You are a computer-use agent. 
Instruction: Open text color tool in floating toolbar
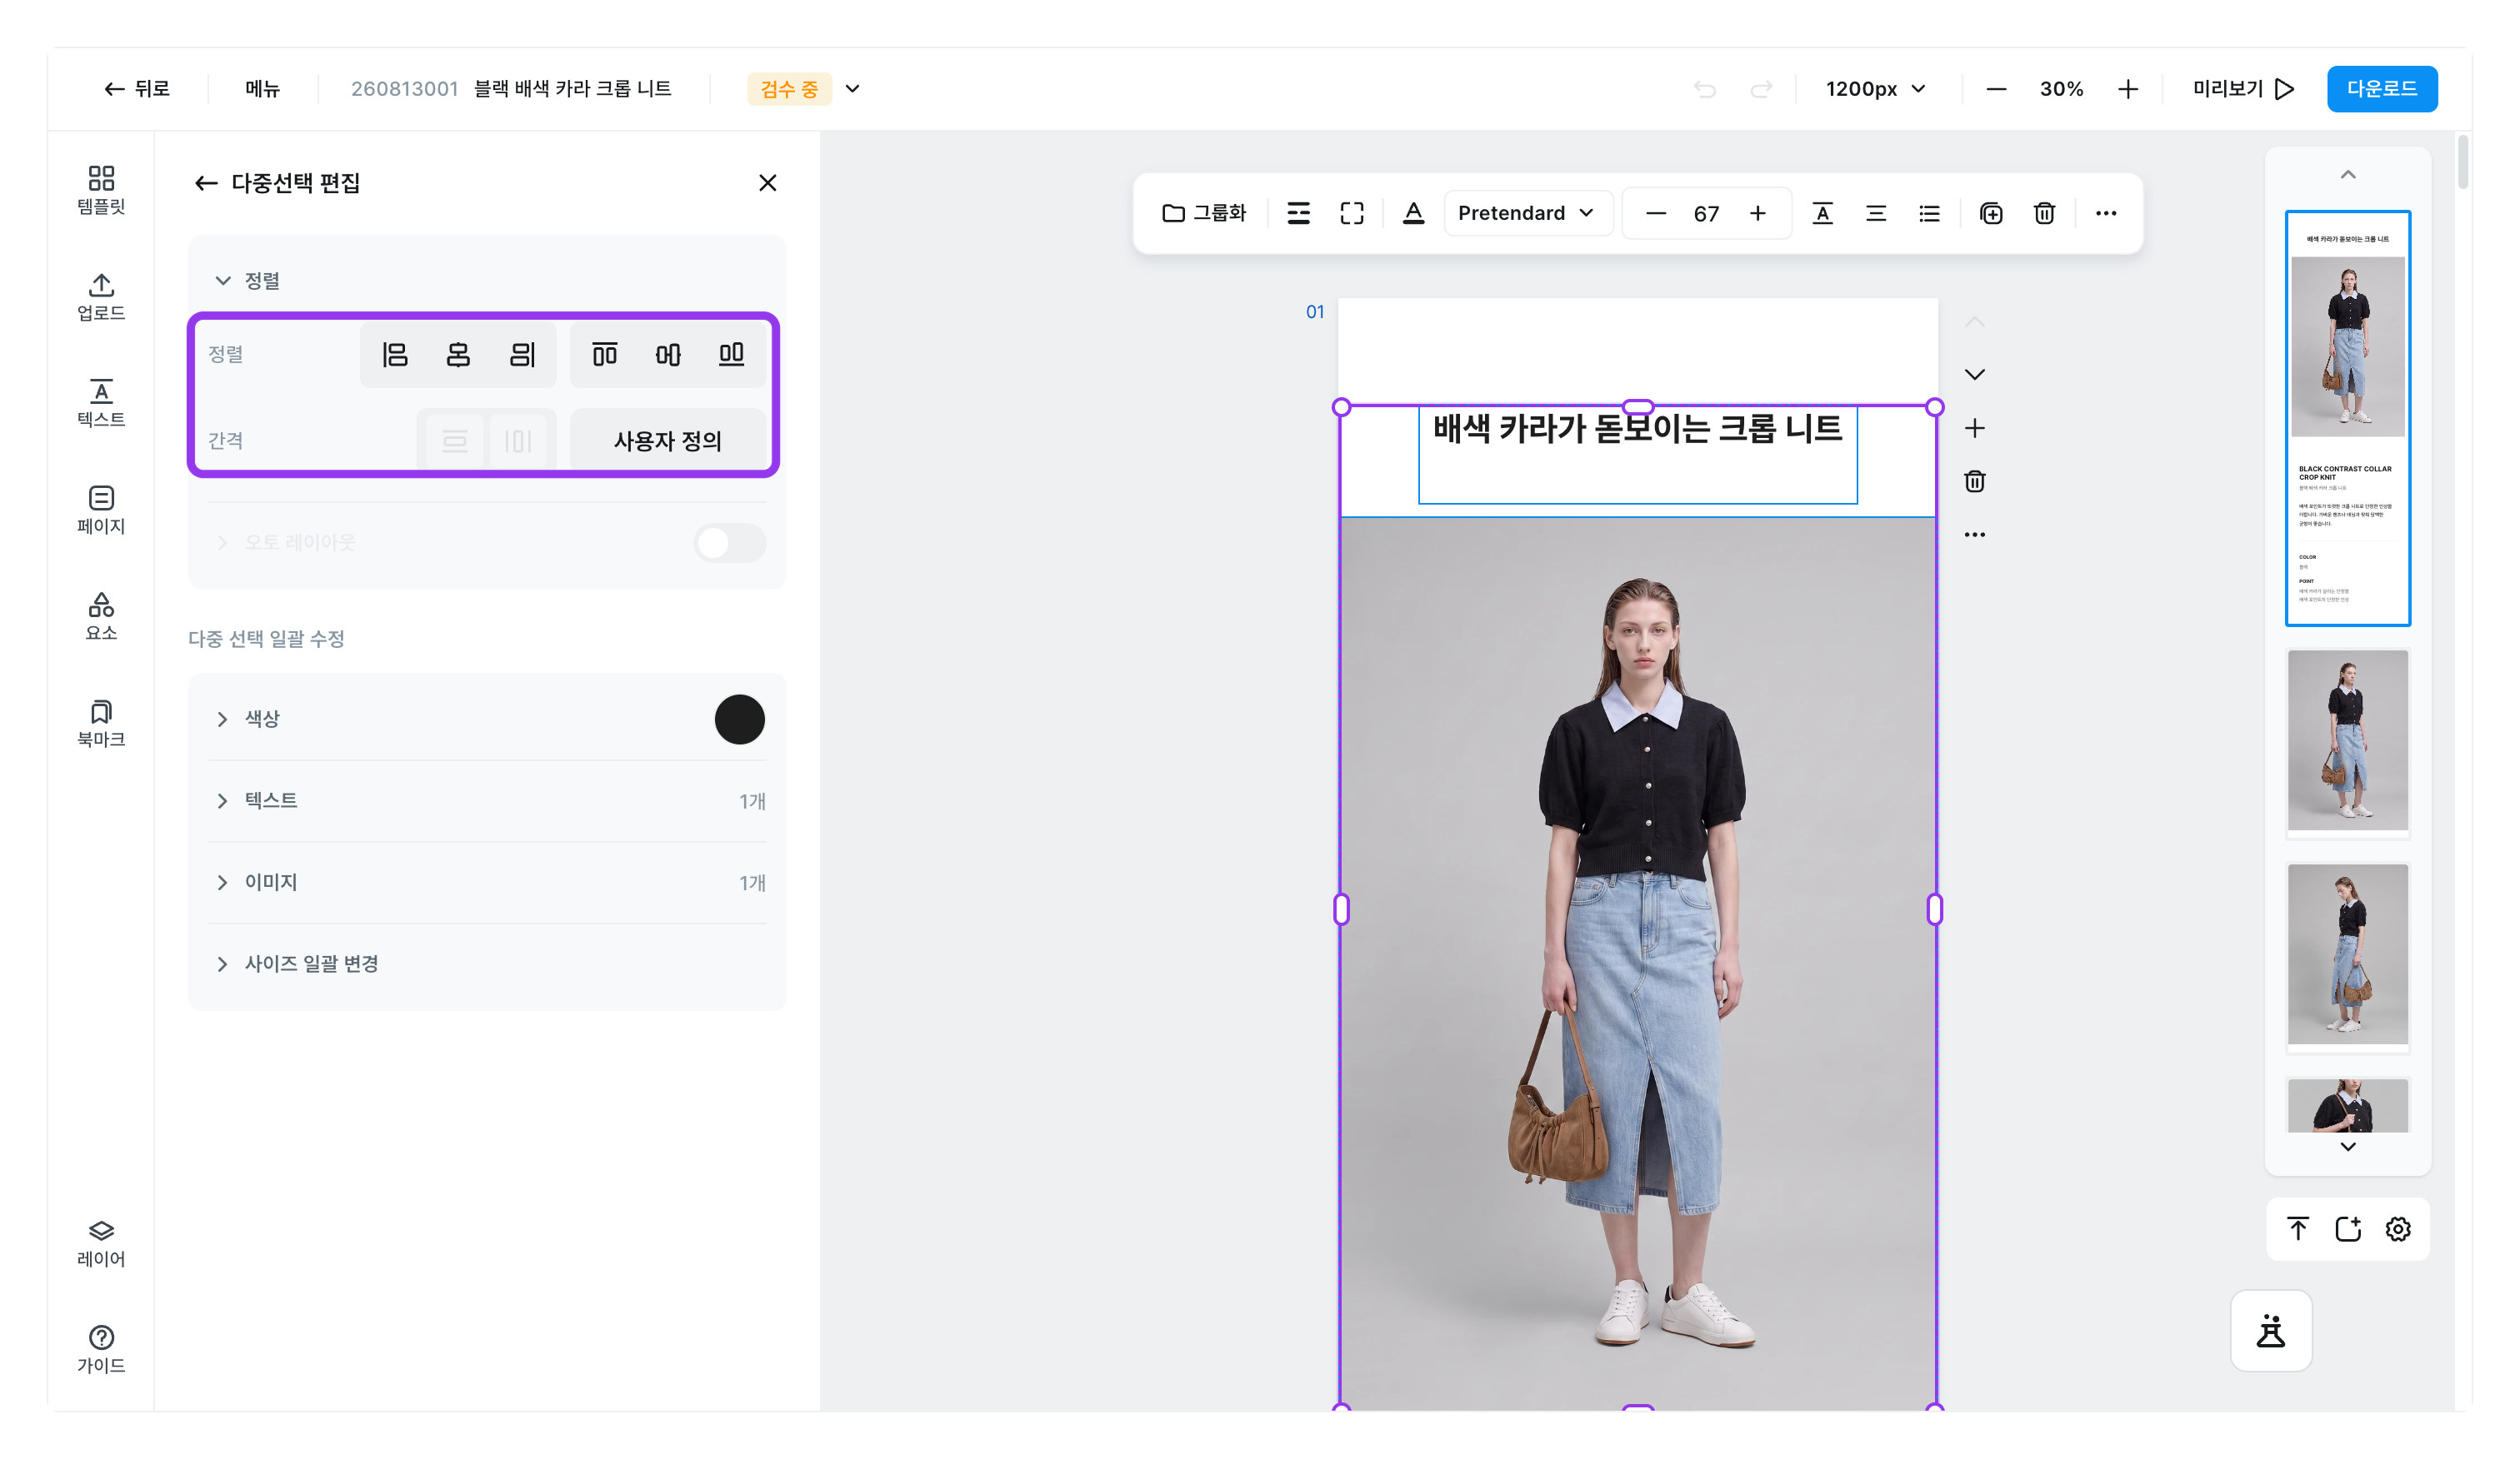click(1413, 213)
